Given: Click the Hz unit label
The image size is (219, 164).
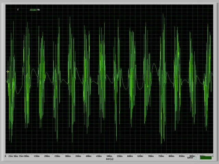Looking at the screenshot, I should pos(39,10).
